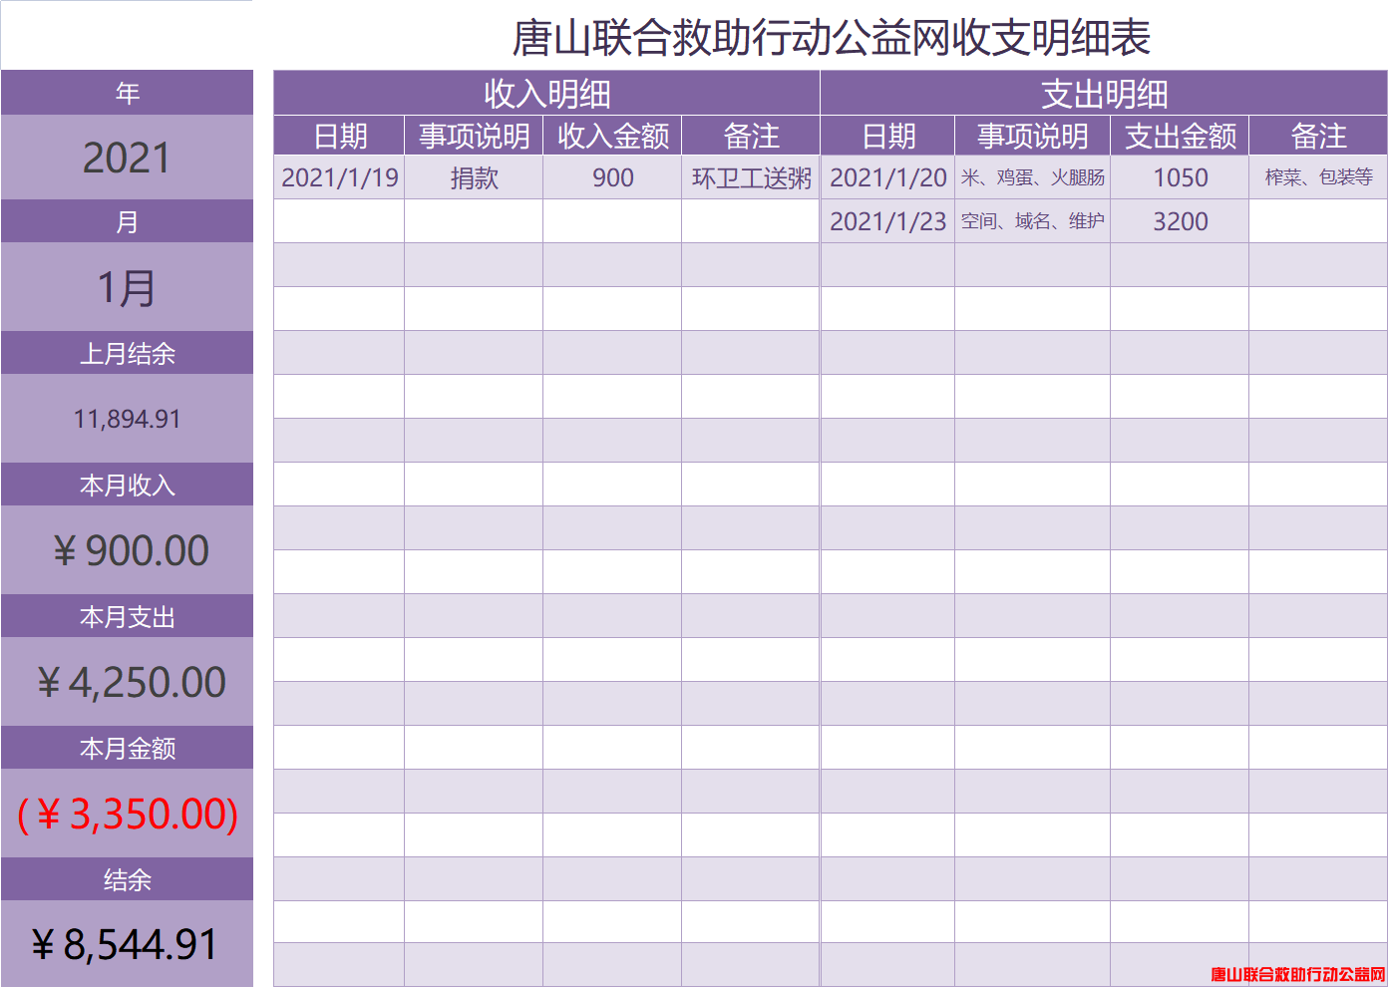Click the 支出明细 section header

coord(1104,94)
